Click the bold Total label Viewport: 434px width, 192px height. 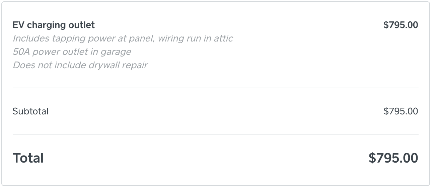(x=28, y=158)
